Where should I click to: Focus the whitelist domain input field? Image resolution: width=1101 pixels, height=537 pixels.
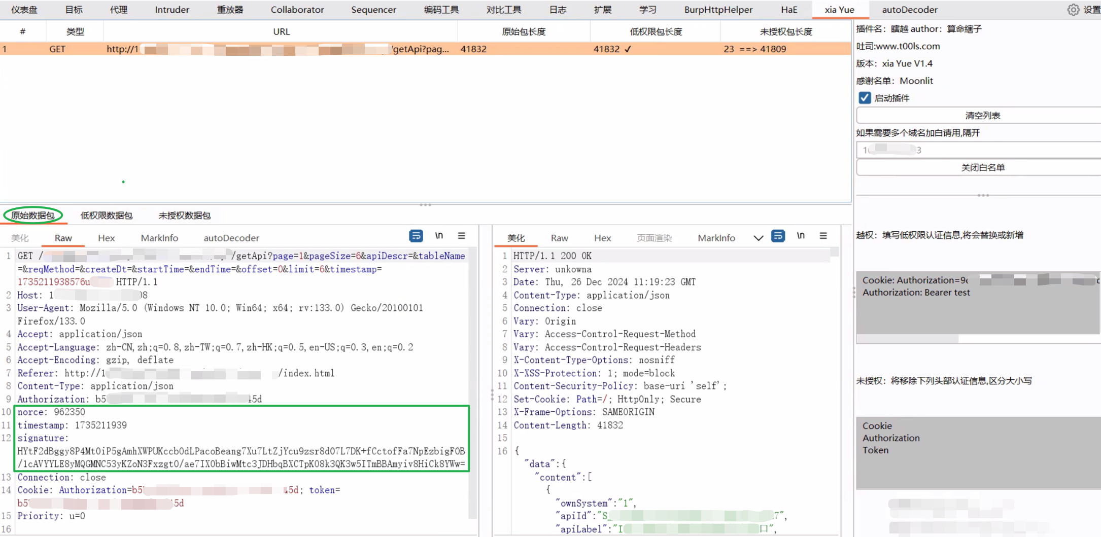(979, 150)
